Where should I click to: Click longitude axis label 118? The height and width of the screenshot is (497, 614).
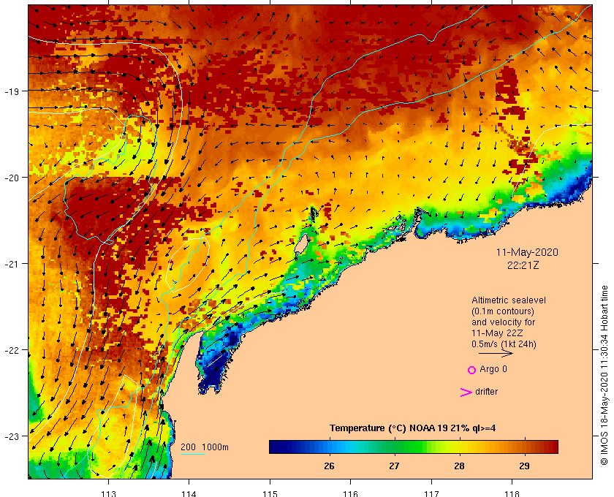pos(512,493)
